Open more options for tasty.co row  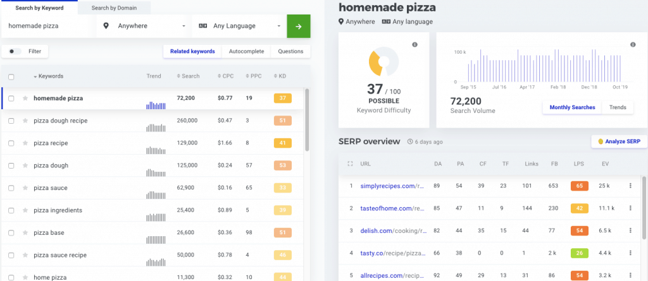coord(630,253)
